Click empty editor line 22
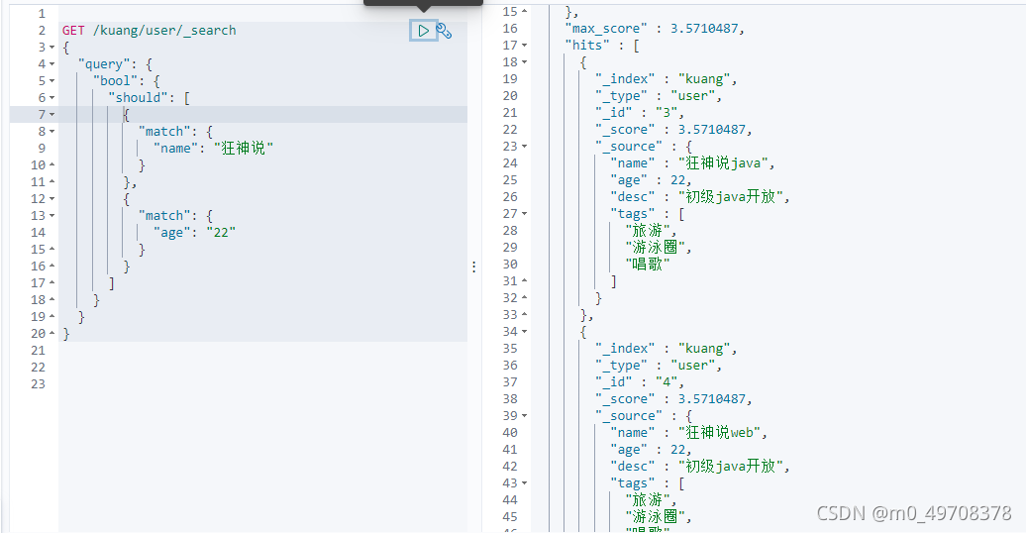1026x533 pixels. click(x=263, y=368)
